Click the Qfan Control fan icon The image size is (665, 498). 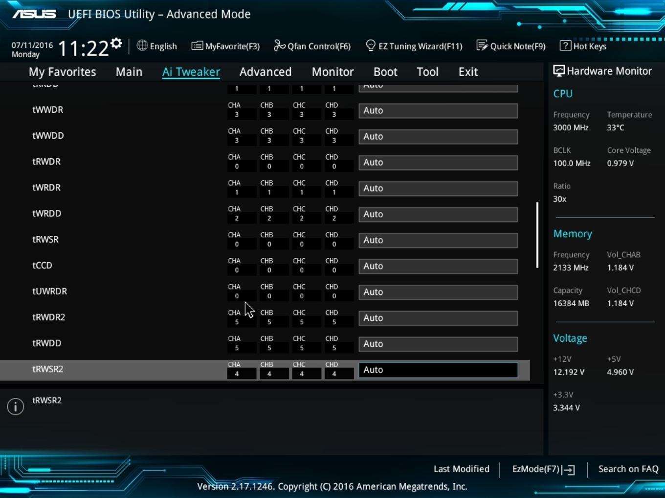(x=279, y=45)
